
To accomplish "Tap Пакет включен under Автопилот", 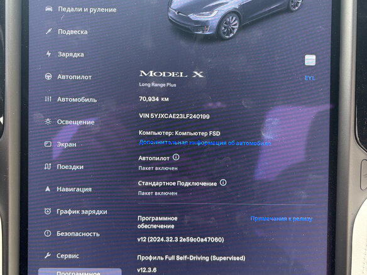I will [158, 168].
